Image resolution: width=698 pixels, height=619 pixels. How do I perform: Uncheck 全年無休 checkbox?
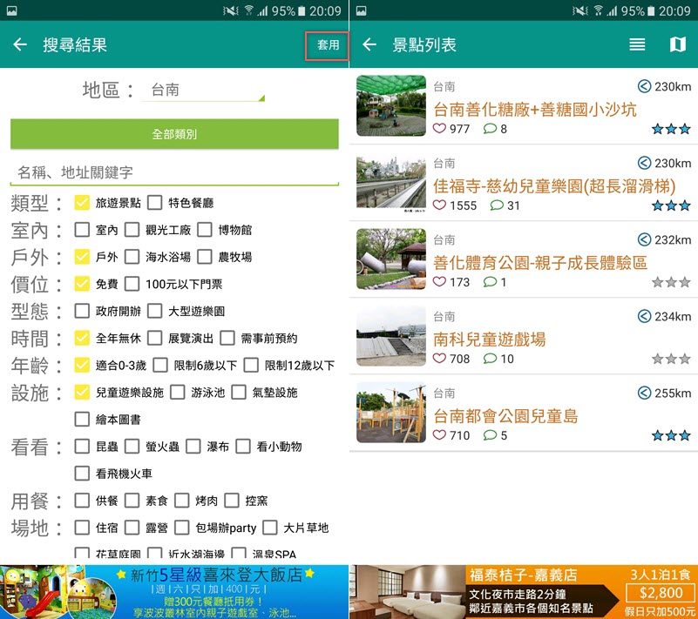point(82,338)
